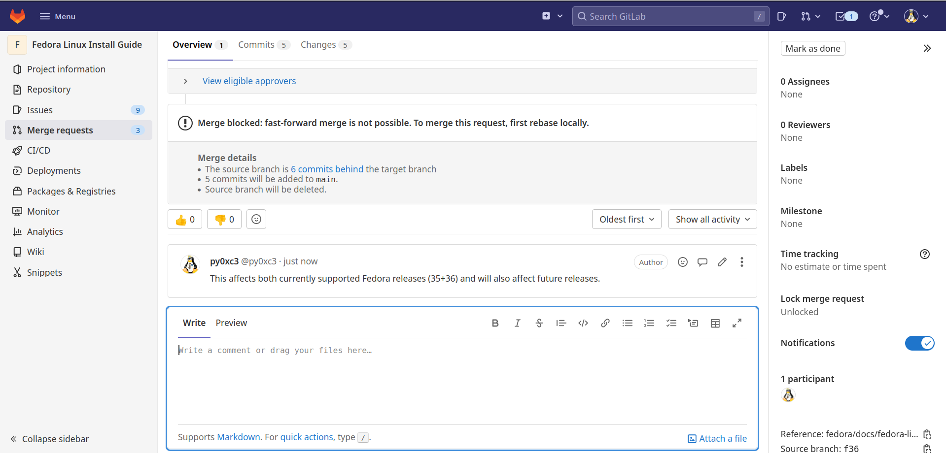The width and height of the screenshot is (946, 453).
Task: Open Markdown help link
Action: 239,437
